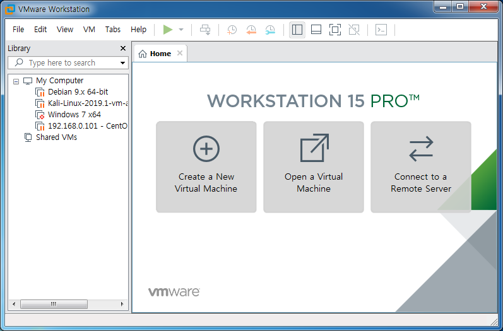Open power options dropdown arrow beside play
Screen dimensions: 503x331
181,30
